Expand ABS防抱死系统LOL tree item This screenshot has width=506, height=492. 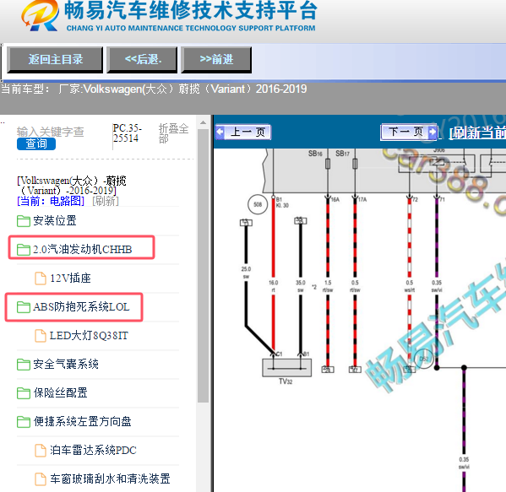click(81, 306)
